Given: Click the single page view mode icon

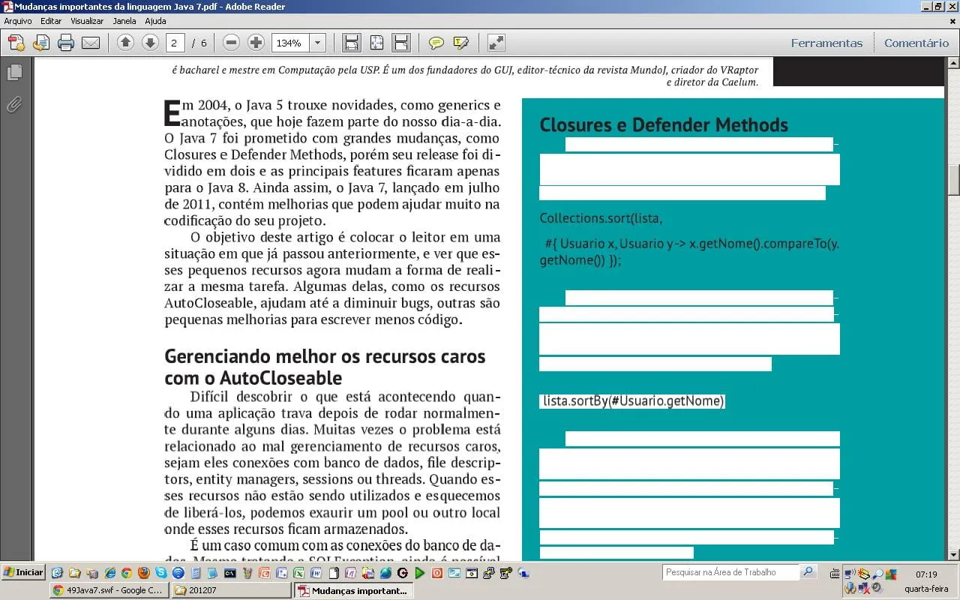Looking at the screenshot, I should pyautogui.click(x=401, y=43).
